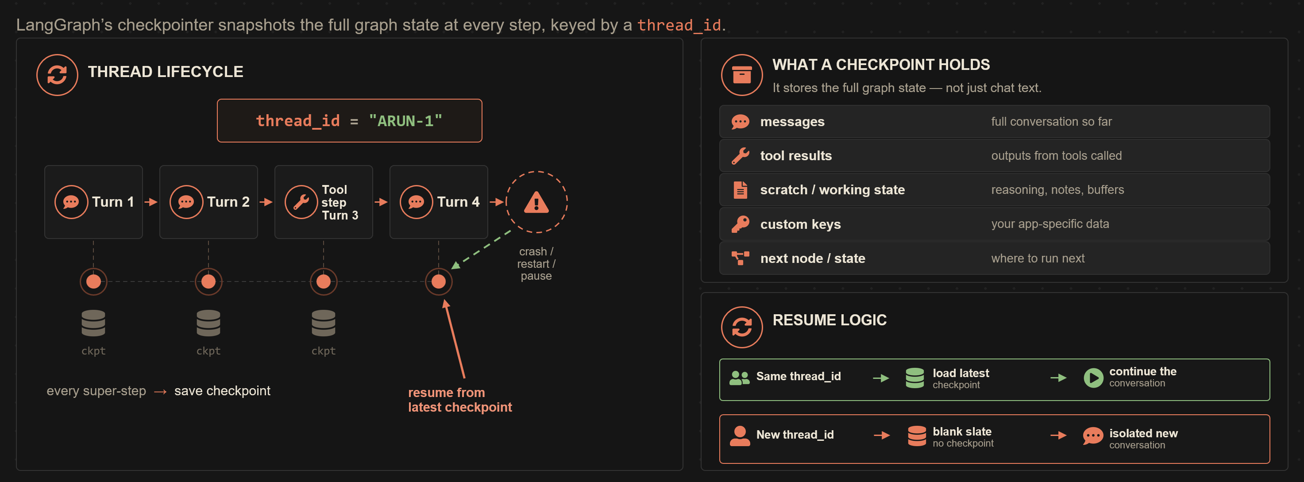This screenshot has width=1304, height=482.
Task: Click the orange thread_id word in heading
Action: (679, 25)
